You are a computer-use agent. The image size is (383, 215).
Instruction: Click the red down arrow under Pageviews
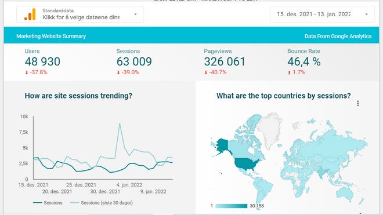point(205,72)
